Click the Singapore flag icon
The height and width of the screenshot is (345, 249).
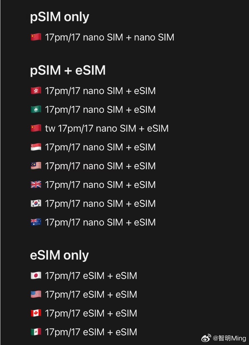tap(36, 147)
